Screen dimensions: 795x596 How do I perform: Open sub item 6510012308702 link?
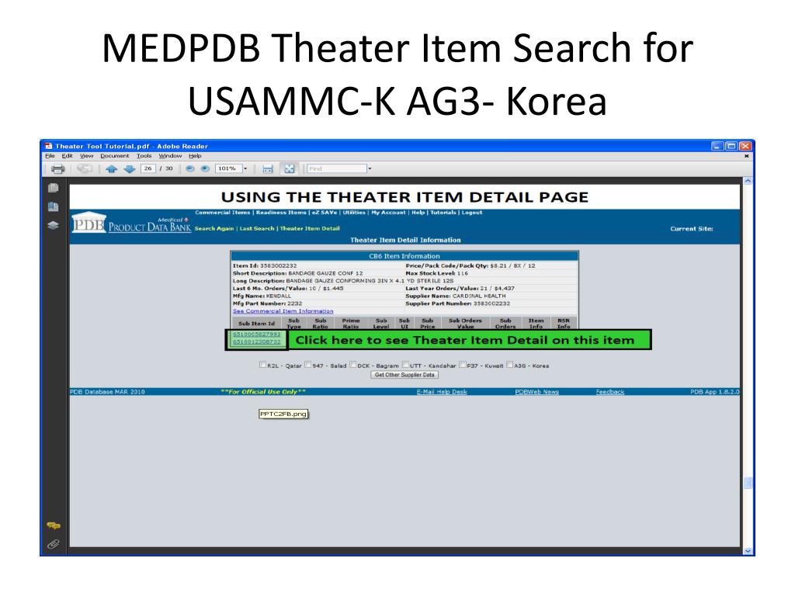(x=256, y=342)
